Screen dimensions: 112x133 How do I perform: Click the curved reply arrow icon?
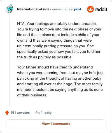point(38,112)
